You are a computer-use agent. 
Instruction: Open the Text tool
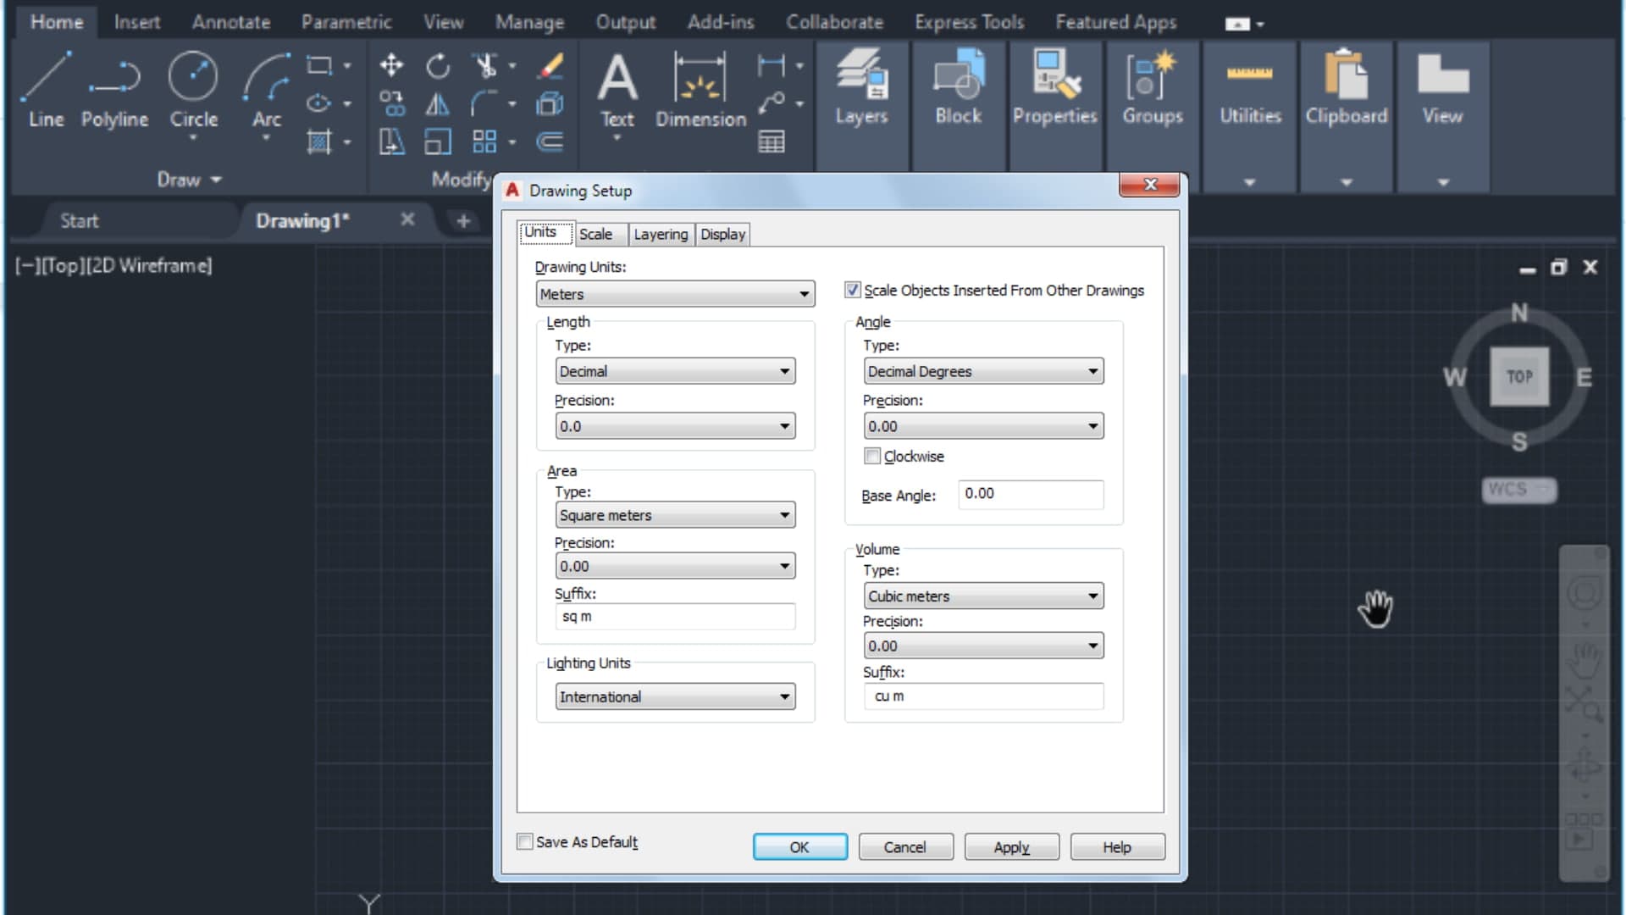(x=617, y=89)
